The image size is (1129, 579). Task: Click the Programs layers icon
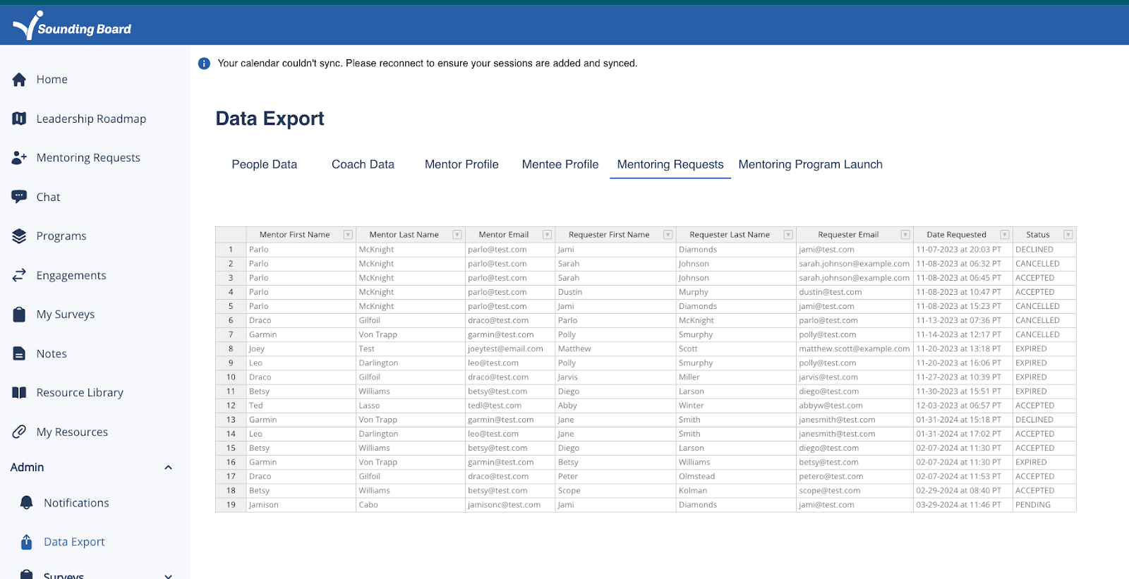19,236
